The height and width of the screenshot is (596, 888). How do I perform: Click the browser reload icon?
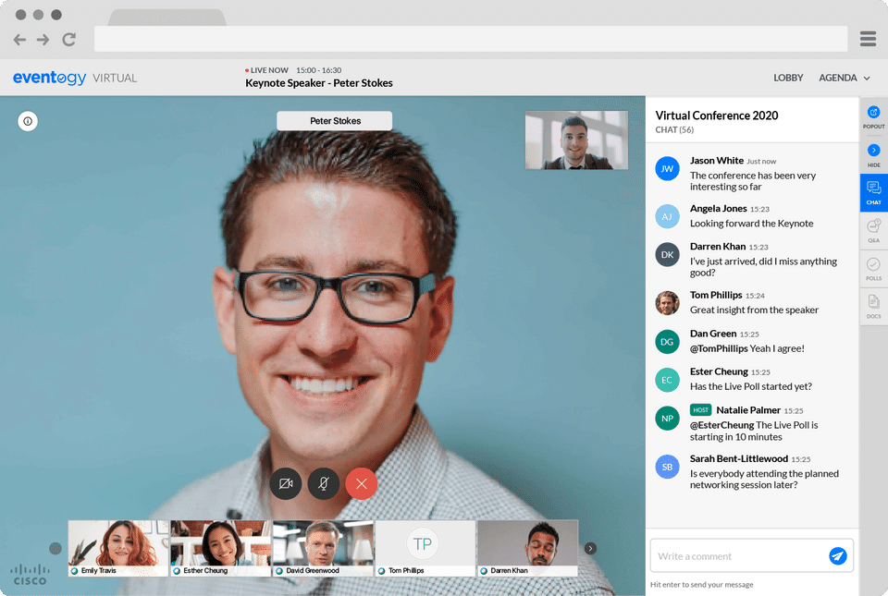(69, 40)
